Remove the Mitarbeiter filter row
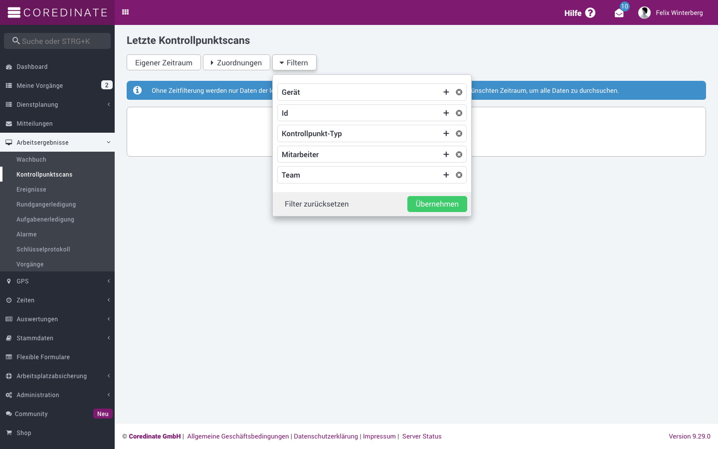Viewport: 718px width, 449px height. [x=459, y=155]
